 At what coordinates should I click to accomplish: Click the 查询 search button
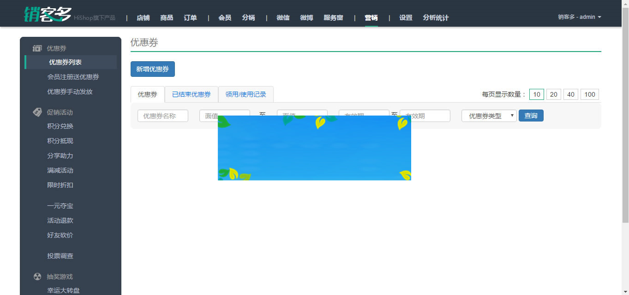point(531,116)
